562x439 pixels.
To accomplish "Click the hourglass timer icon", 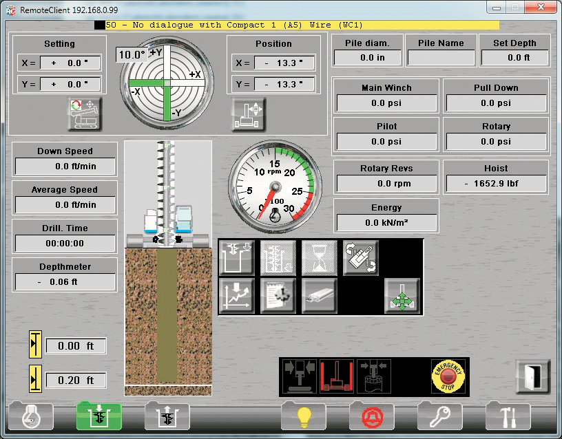I will tap(320, 257).
